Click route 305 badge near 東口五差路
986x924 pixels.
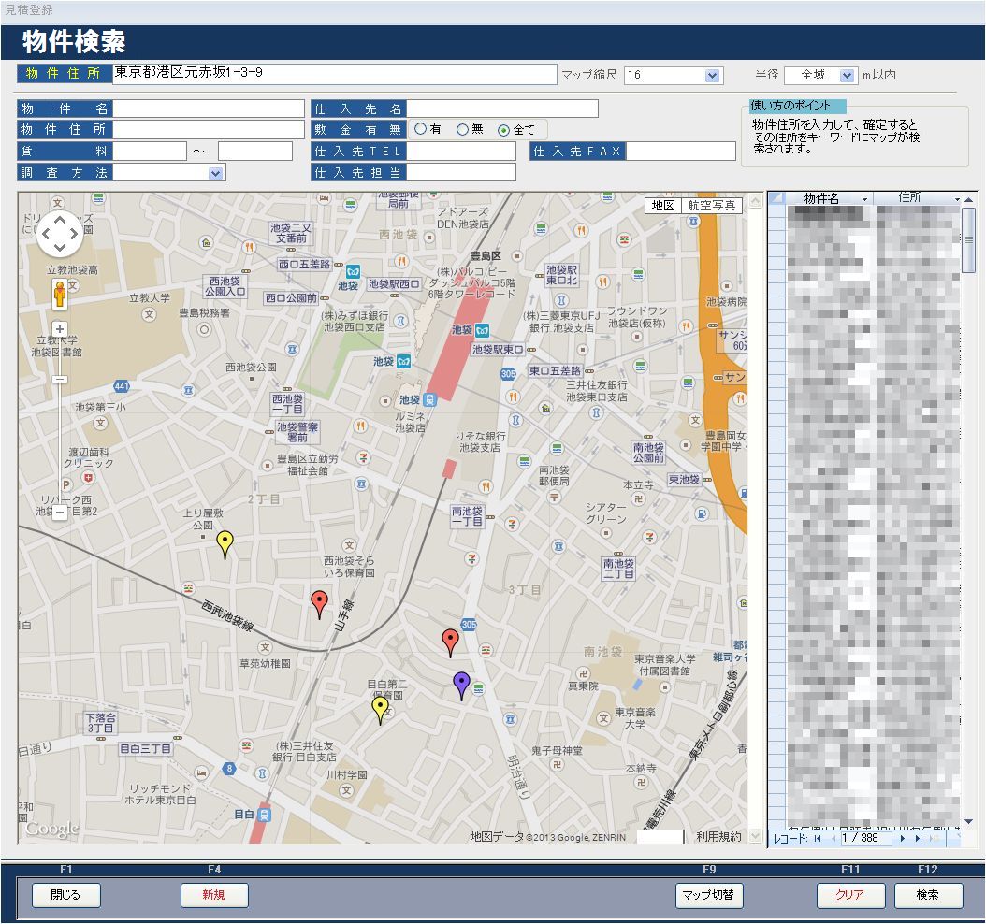coord(508,374)
